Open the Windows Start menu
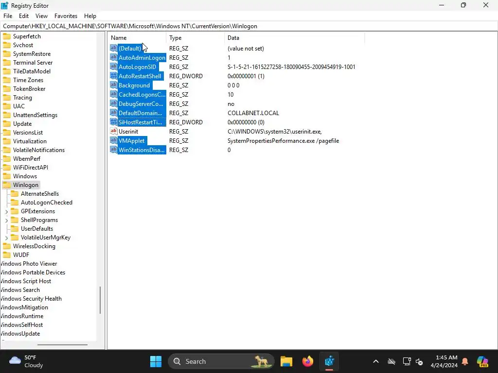Viewport: 498px width, 373px height. click(x=156, y=361)
